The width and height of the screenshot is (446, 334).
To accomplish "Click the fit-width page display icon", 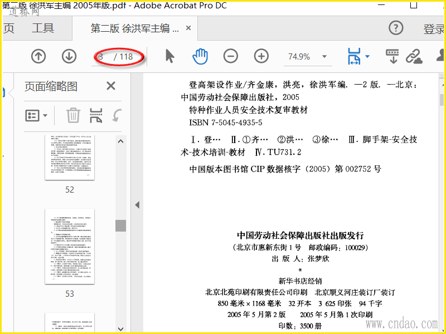I will click(x=354, y=56).
